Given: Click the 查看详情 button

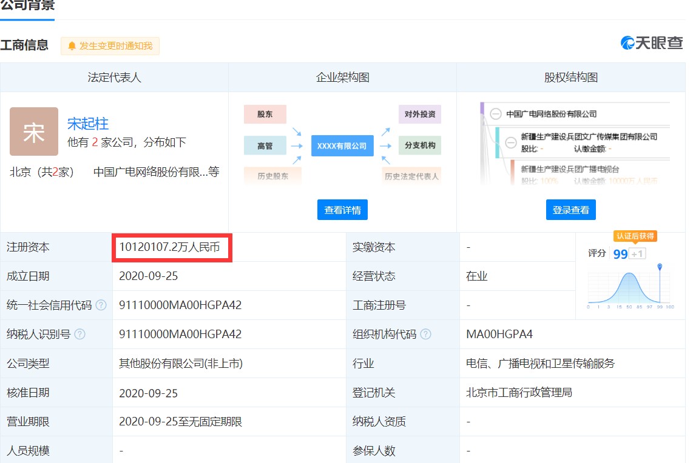Looking at the screenshot, I should click(x=342, y=209).
